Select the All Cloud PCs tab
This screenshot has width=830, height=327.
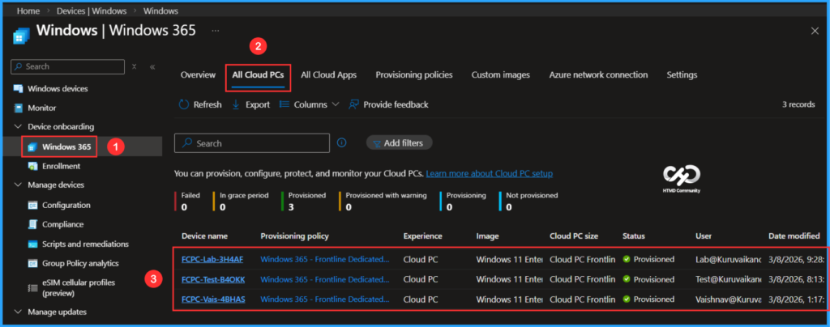259,75
